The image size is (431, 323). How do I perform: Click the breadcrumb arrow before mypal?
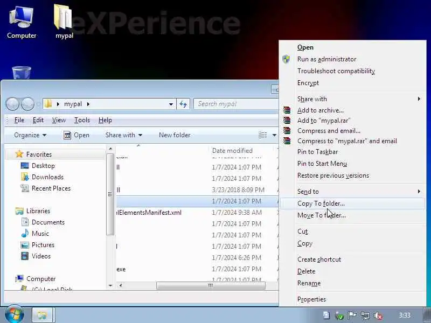[58, 104]
